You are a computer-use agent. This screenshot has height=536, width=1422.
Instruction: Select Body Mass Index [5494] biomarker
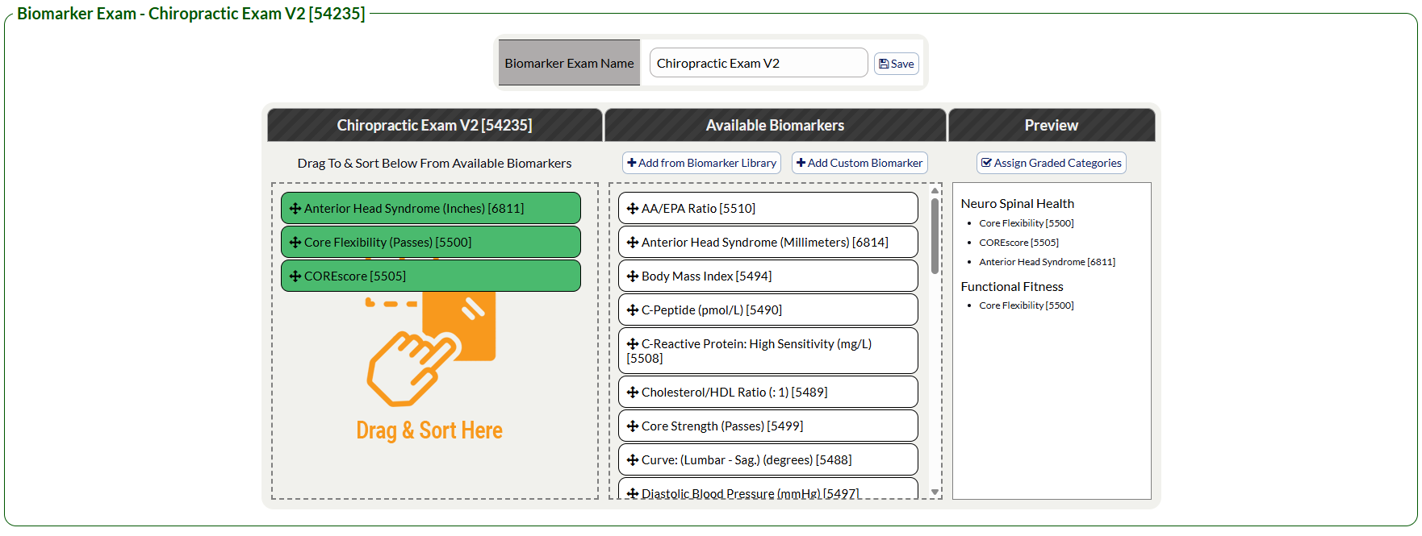point(768,276)
